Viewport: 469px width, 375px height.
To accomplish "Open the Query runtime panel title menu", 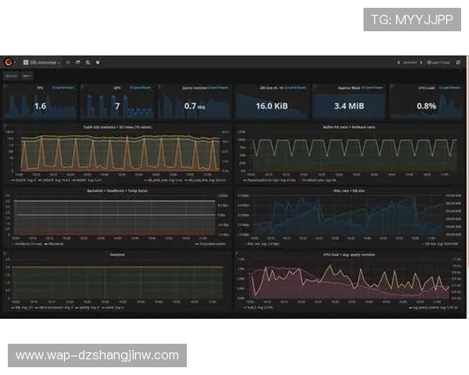I will point(195,88).
